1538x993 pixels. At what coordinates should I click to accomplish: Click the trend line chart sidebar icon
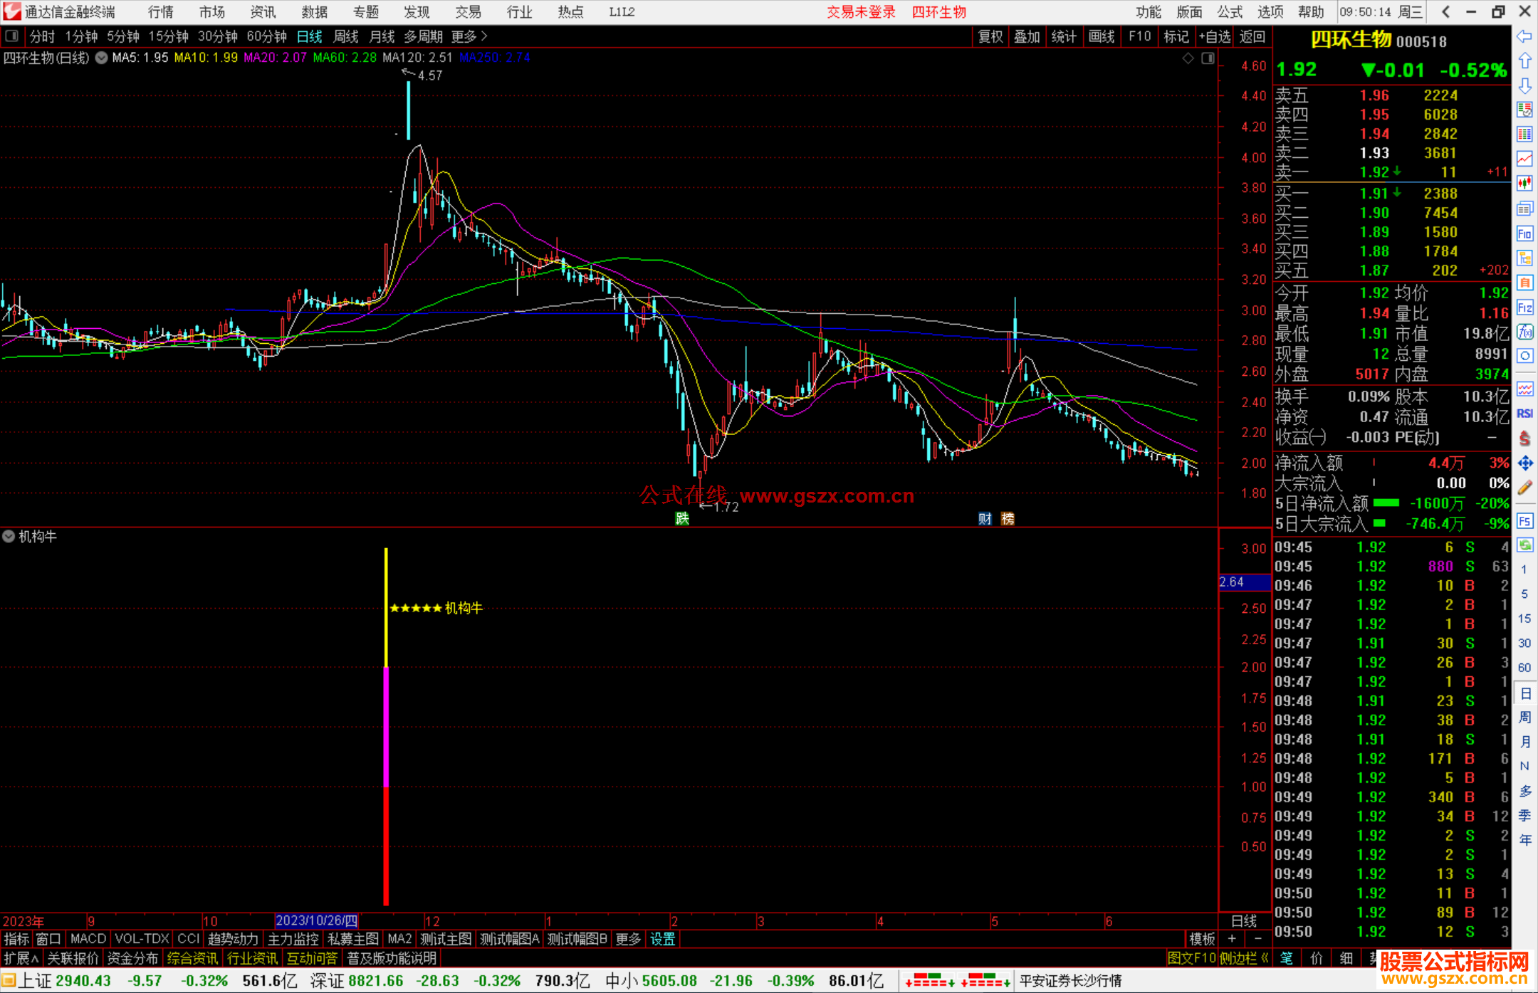(x=1524, y=159)
